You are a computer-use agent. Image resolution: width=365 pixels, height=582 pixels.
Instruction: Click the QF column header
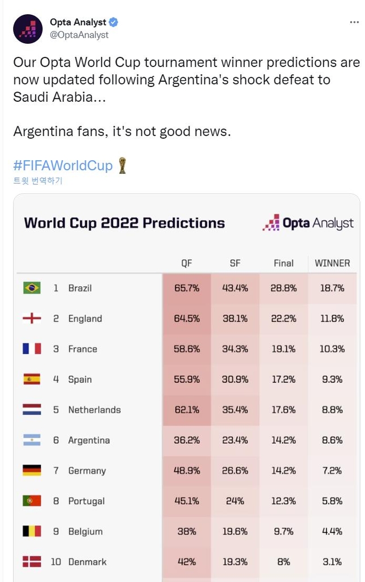point(187,263)
